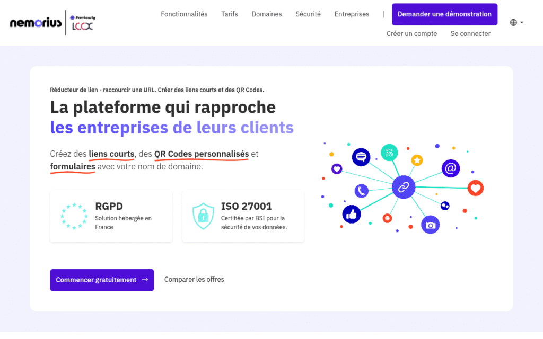Screen dimensions: 543x339
Task: Click Commencer gratuitement button
Action: click(102, 280)
